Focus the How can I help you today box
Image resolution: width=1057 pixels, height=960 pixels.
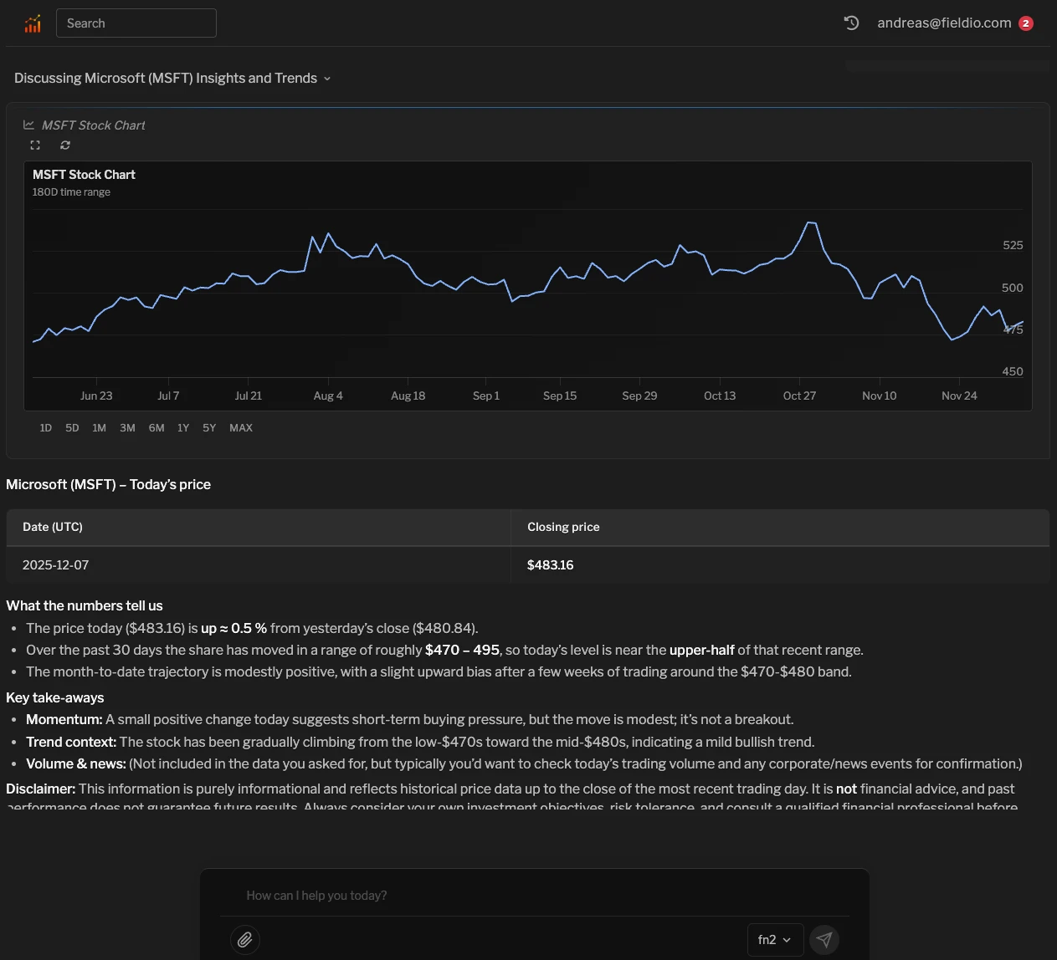(x=533, y=895)
